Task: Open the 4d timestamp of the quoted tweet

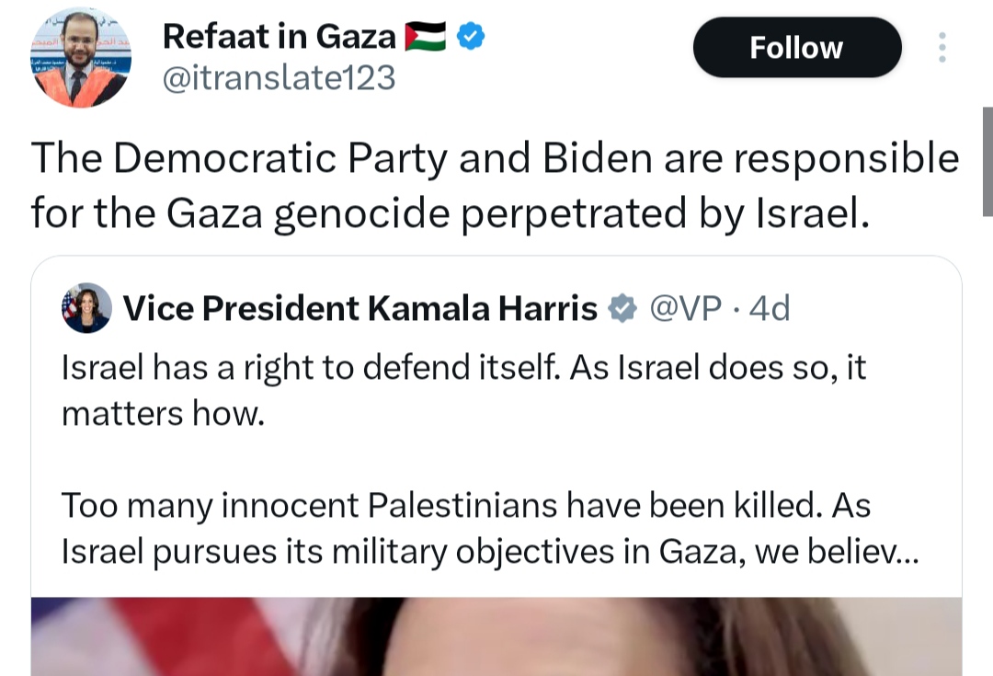Action: coord(769,309)
